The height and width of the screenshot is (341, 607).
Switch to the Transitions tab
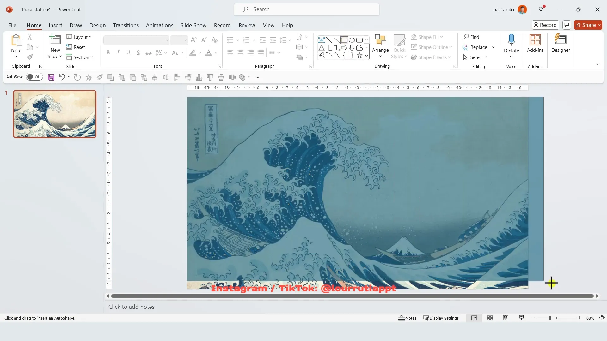(x=126, y=25)
